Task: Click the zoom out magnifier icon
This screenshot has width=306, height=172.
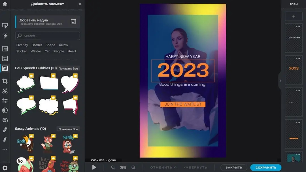Action: point(113,167)
